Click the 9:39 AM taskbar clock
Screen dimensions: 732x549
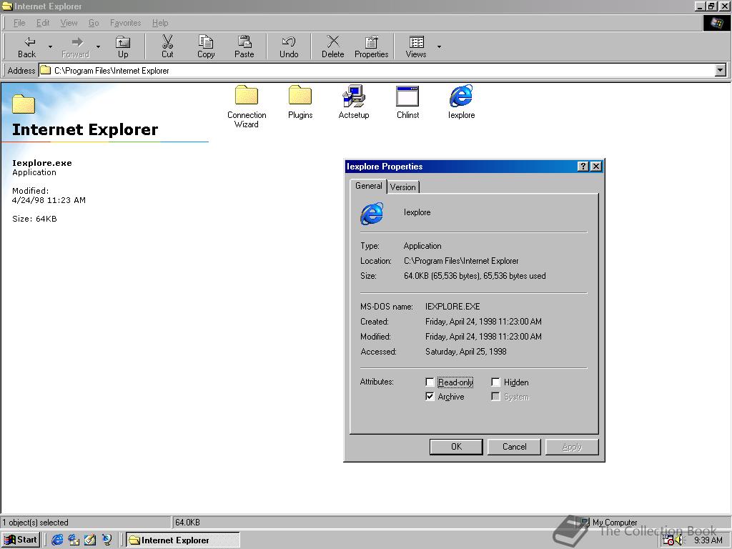708,540
